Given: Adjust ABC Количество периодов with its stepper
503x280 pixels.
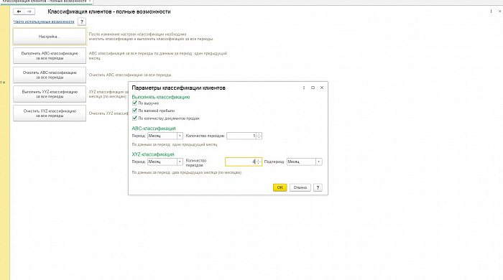Looking at the screenshot, I should click(259, 136).
